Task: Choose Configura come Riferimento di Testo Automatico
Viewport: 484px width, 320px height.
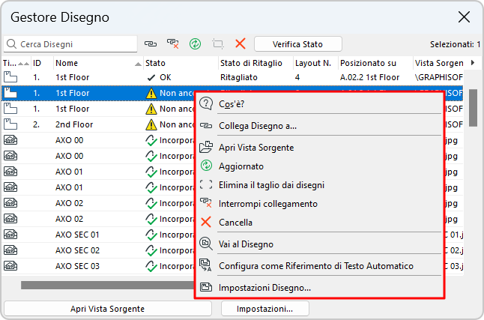Action: coord(315,265)
